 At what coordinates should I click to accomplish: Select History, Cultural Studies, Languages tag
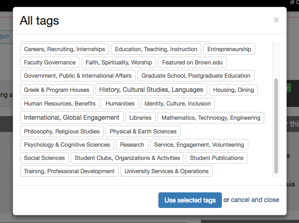(151, 90)
